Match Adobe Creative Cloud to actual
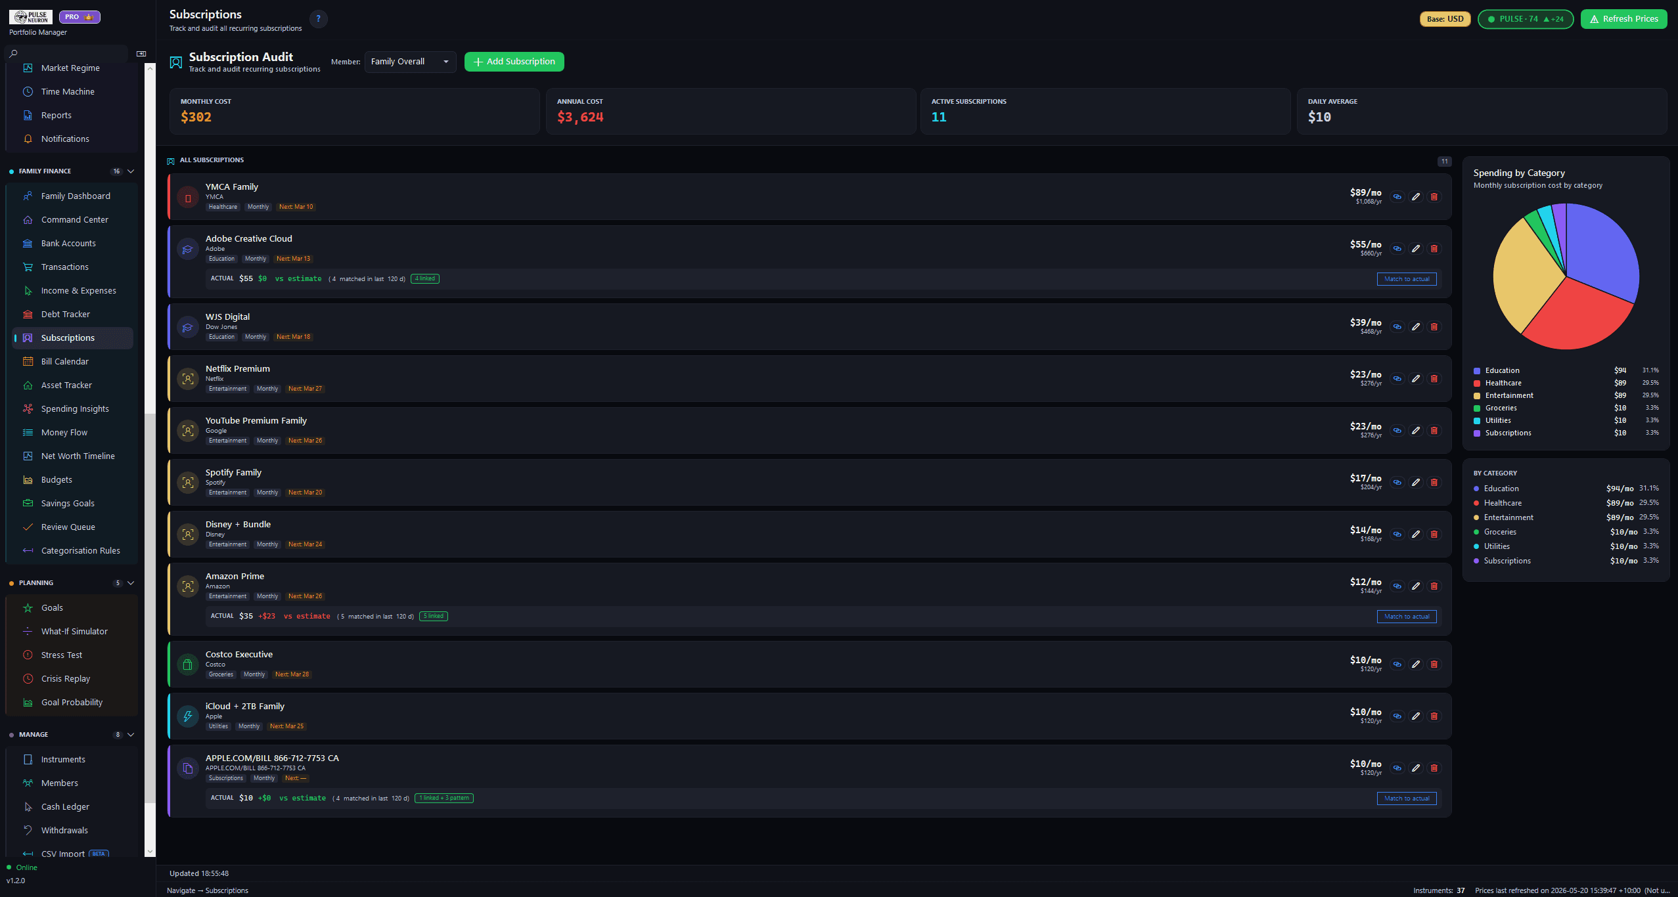 point(1407,279)
